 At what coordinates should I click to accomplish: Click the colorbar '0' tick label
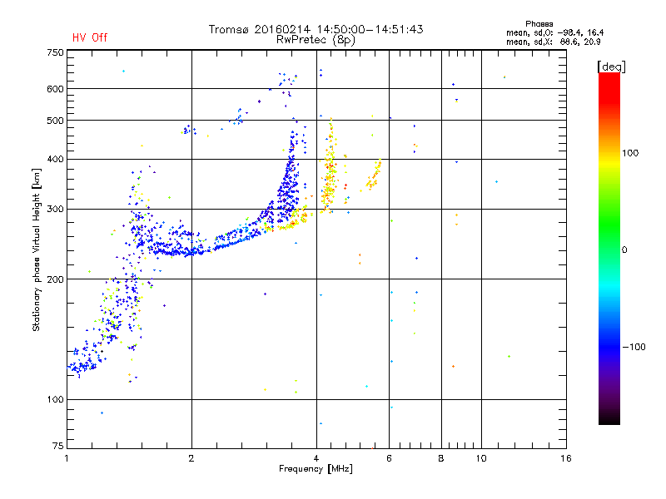click(624, 250)
